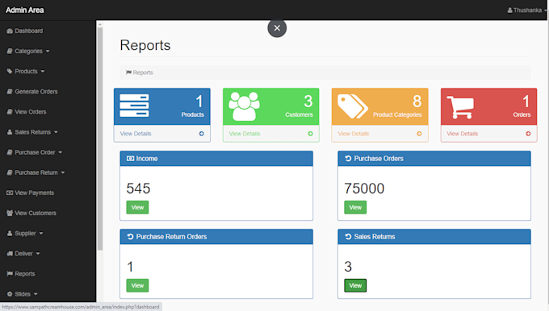Screen dimensions: 549x311
Task: Click the Slides gear icon
Action: [10, 294]
